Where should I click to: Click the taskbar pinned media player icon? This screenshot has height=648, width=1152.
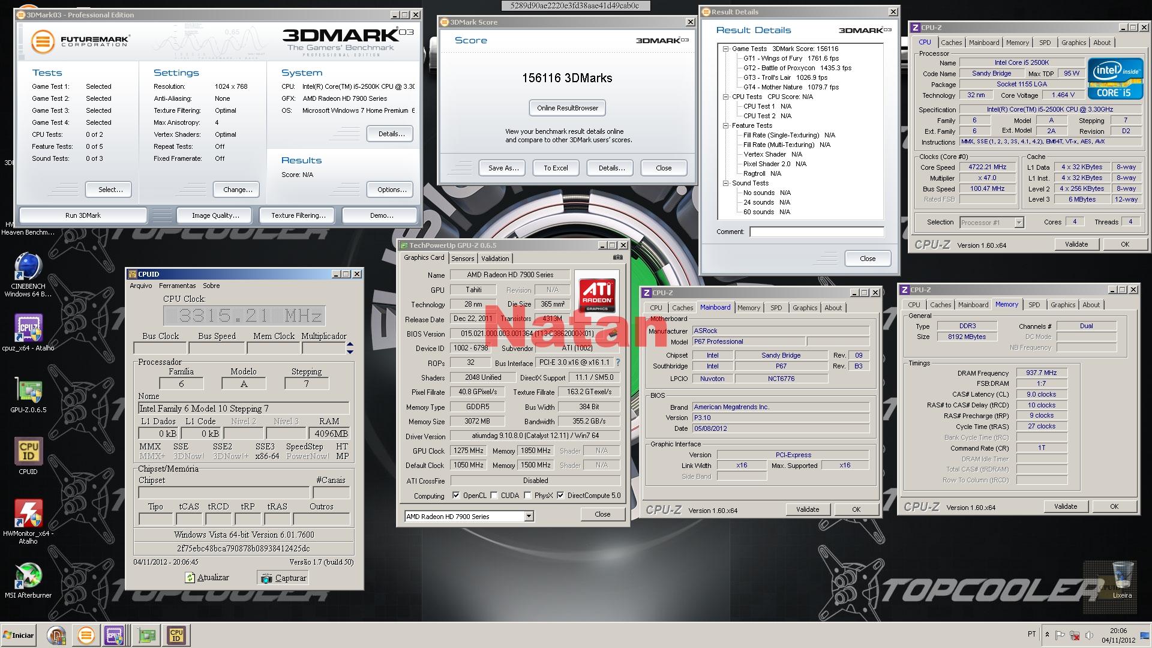(x=56, y=635)
